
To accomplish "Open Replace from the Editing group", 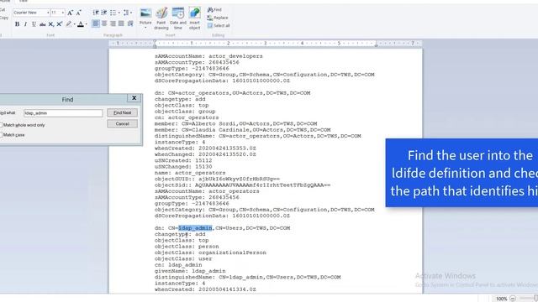I will 218,18.
